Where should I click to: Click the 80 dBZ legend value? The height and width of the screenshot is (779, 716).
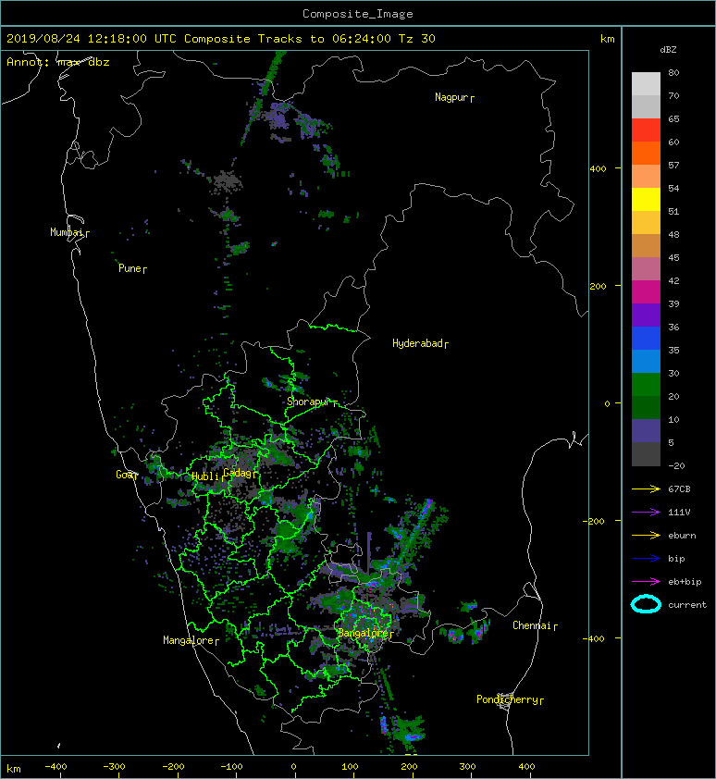673,72
